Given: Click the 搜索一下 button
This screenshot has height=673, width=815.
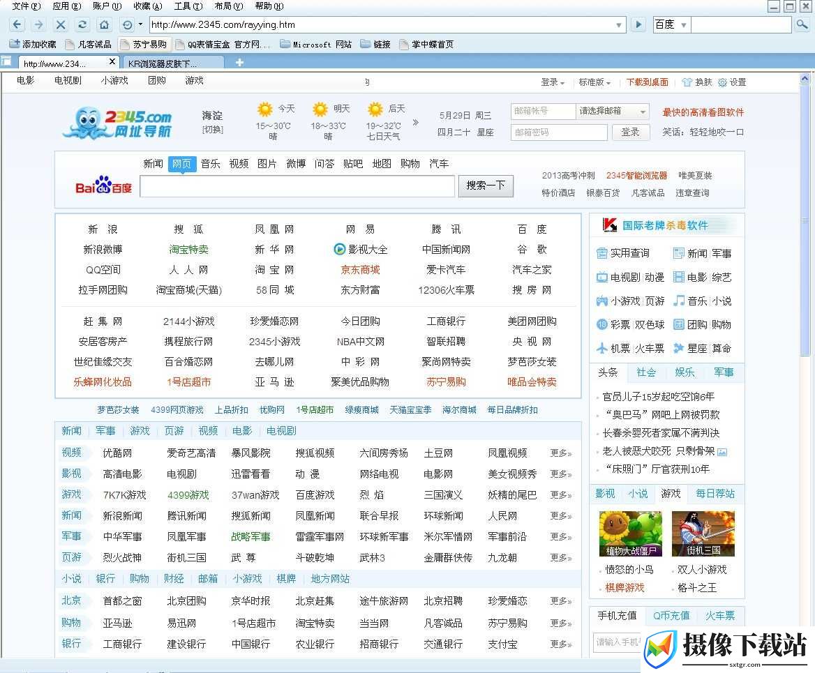Looking at the screenshot, I should pyautogui.click(x=486, y=186).
